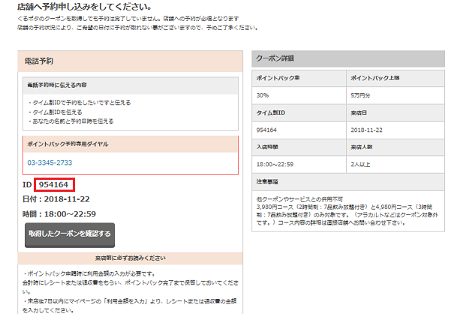Click the 3,980円コース notes paragraph
Image resolution: width=457 pixels, height=314 pixels.
tap(347, 215)
